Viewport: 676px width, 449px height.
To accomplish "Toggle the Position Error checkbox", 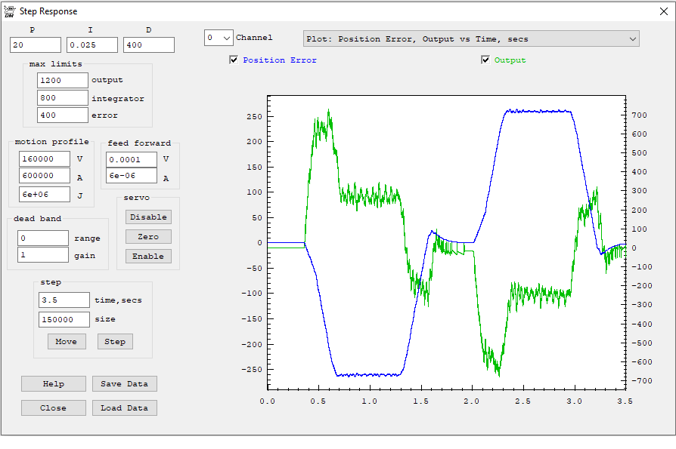I will (234, 60).
